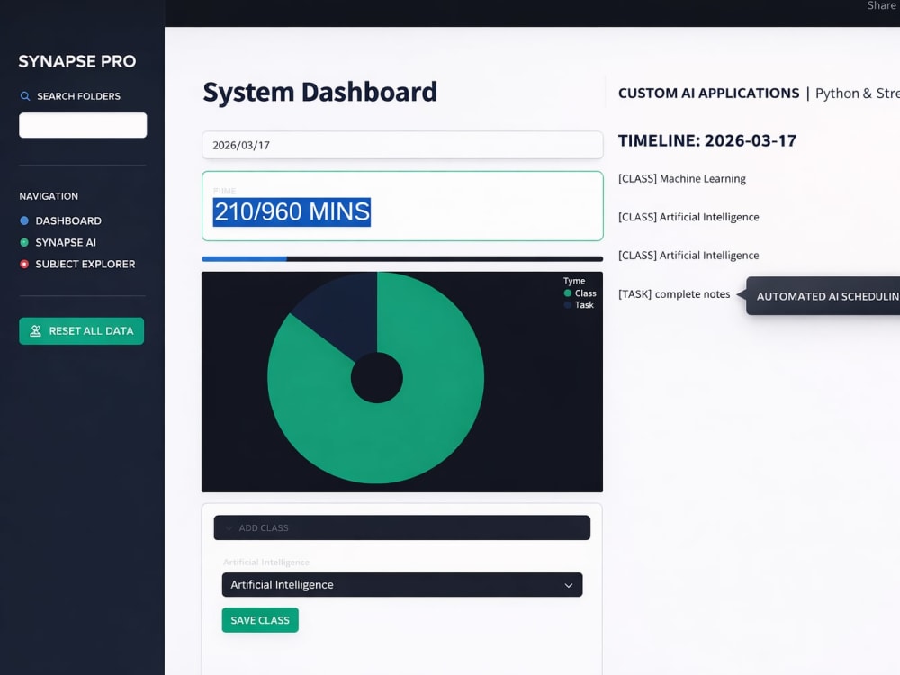Go to Synapse AI in navigation
The width and height of the screenshot is (900, 675).
coord(66,242)
